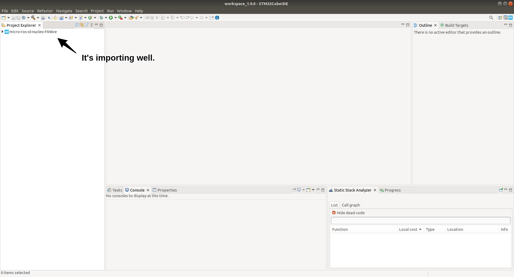Click the Open Element folder icon

131,18
